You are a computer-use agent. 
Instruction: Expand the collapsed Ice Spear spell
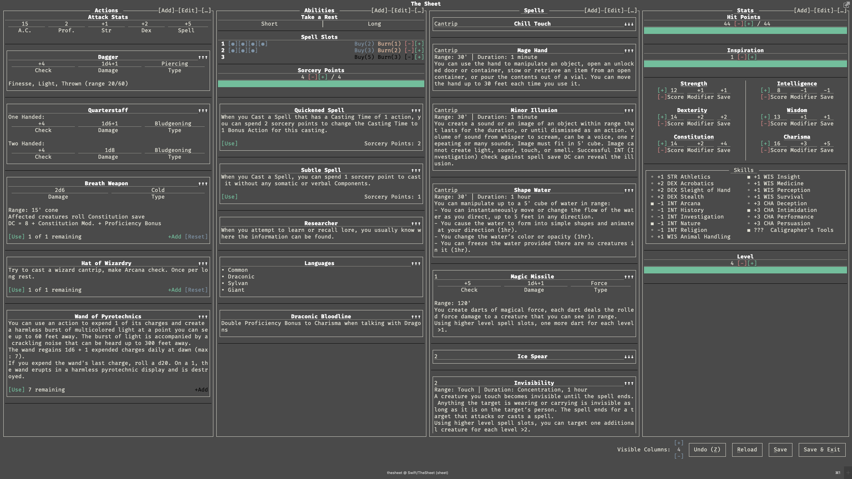click(629, 357)
